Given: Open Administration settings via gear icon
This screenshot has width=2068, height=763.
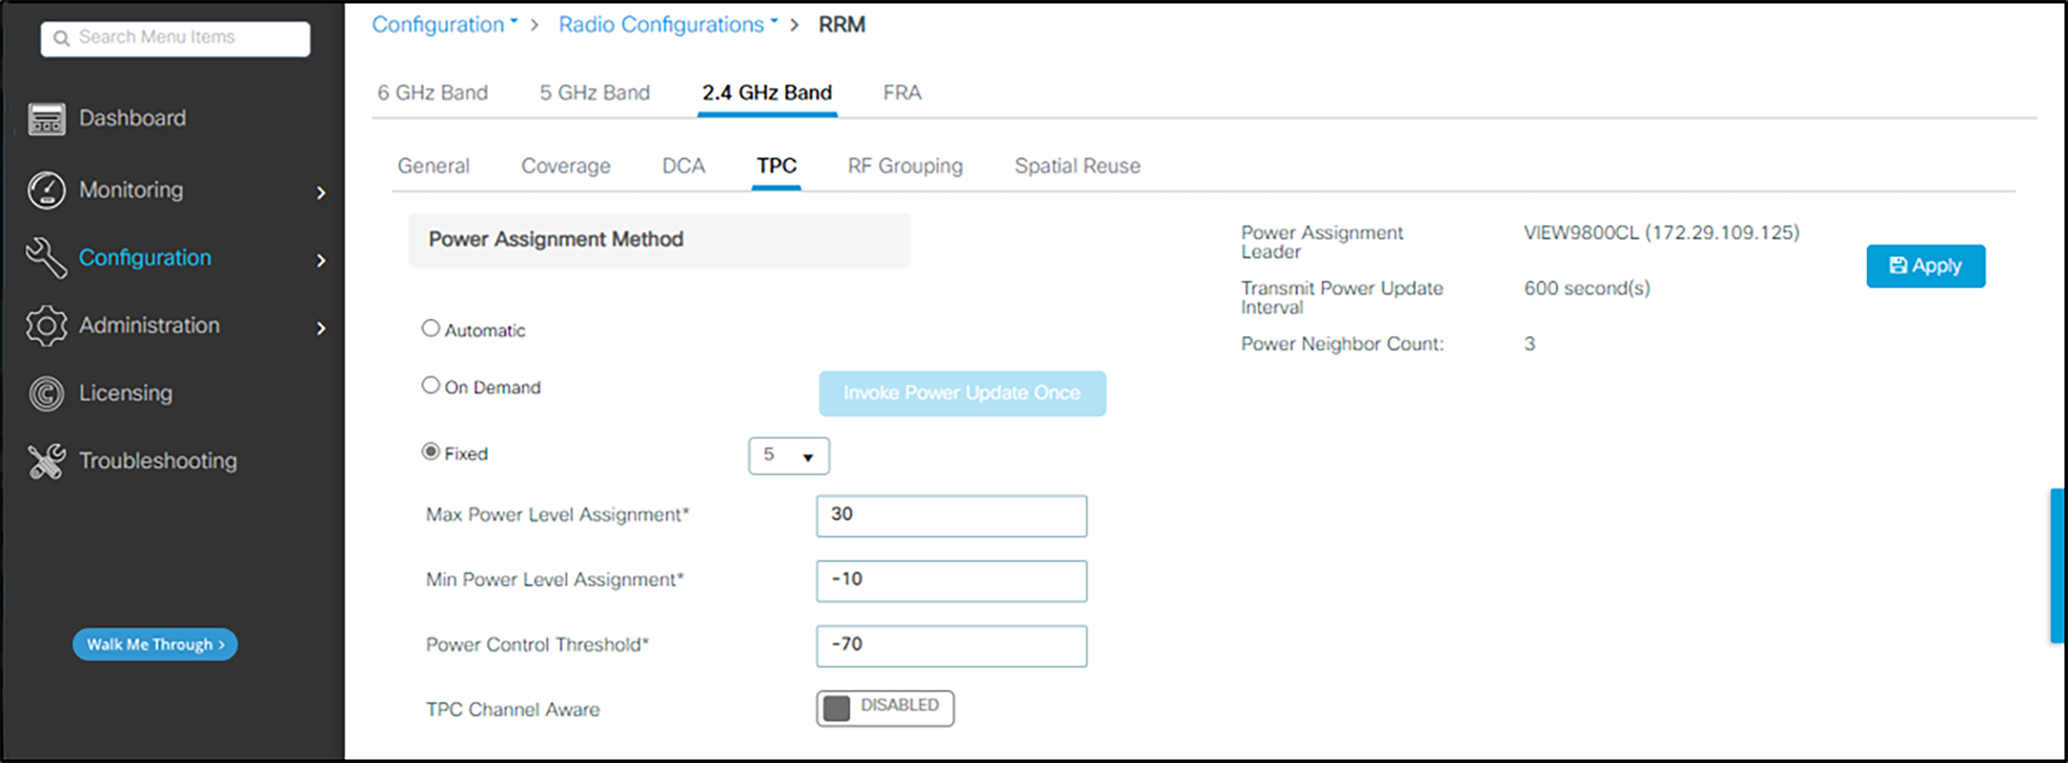Looking at the screenshot, I should tap(46, 325).
